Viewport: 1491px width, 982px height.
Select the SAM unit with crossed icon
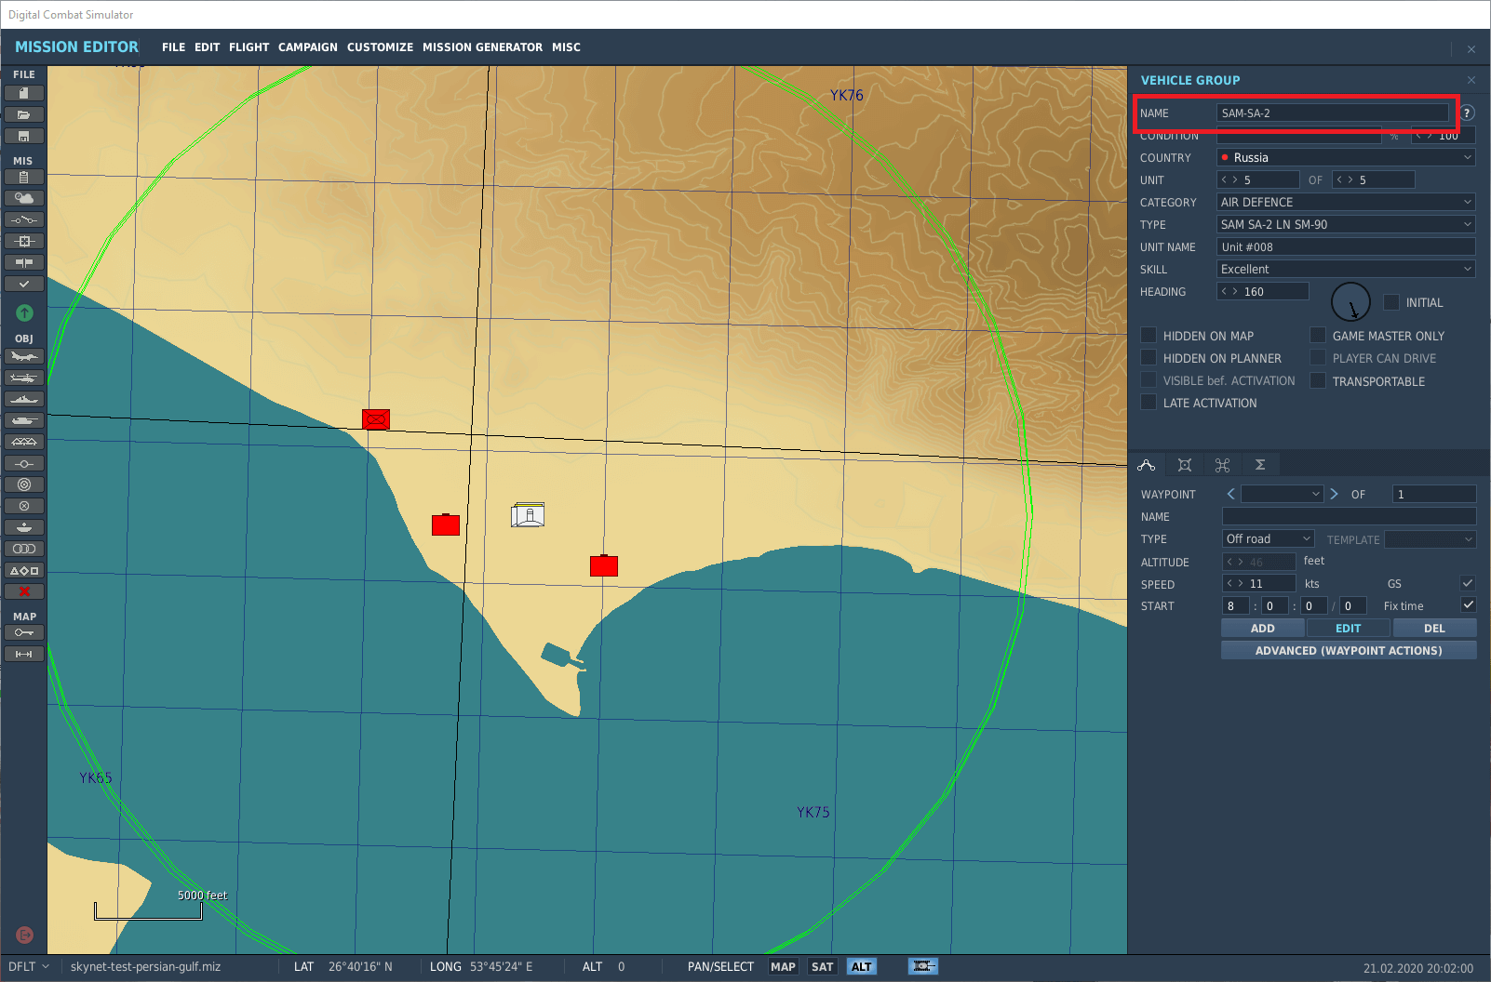(x=376, y=419)
